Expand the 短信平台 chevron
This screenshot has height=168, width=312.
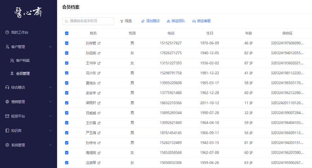pyautogui.click(x=50, y=116)
